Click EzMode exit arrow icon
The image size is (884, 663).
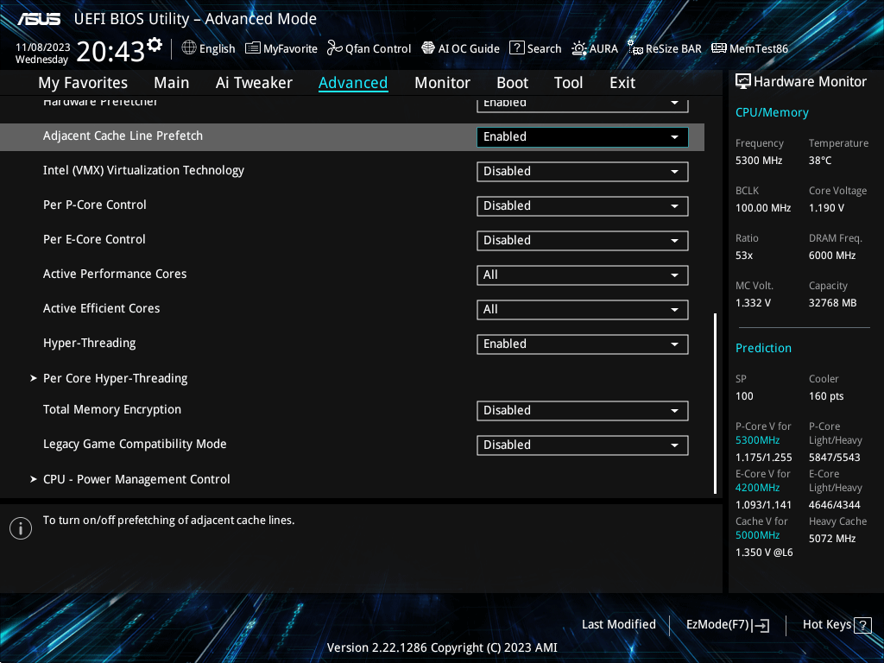(x=761, y=625)
